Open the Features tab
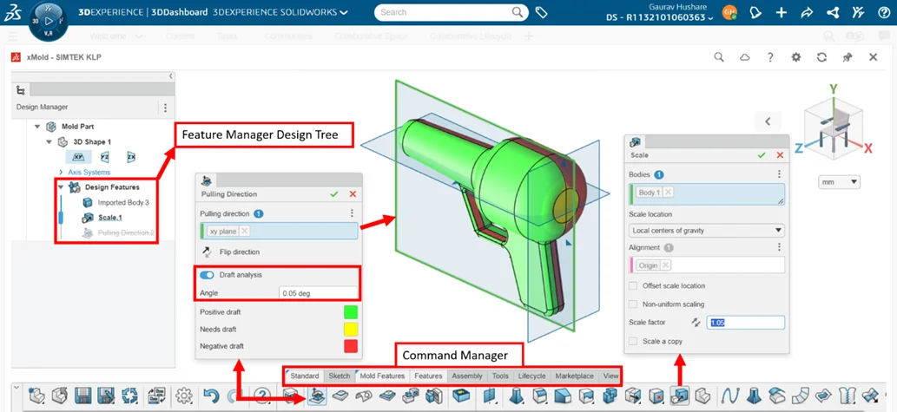897x412 pixels. pos(428,376)
